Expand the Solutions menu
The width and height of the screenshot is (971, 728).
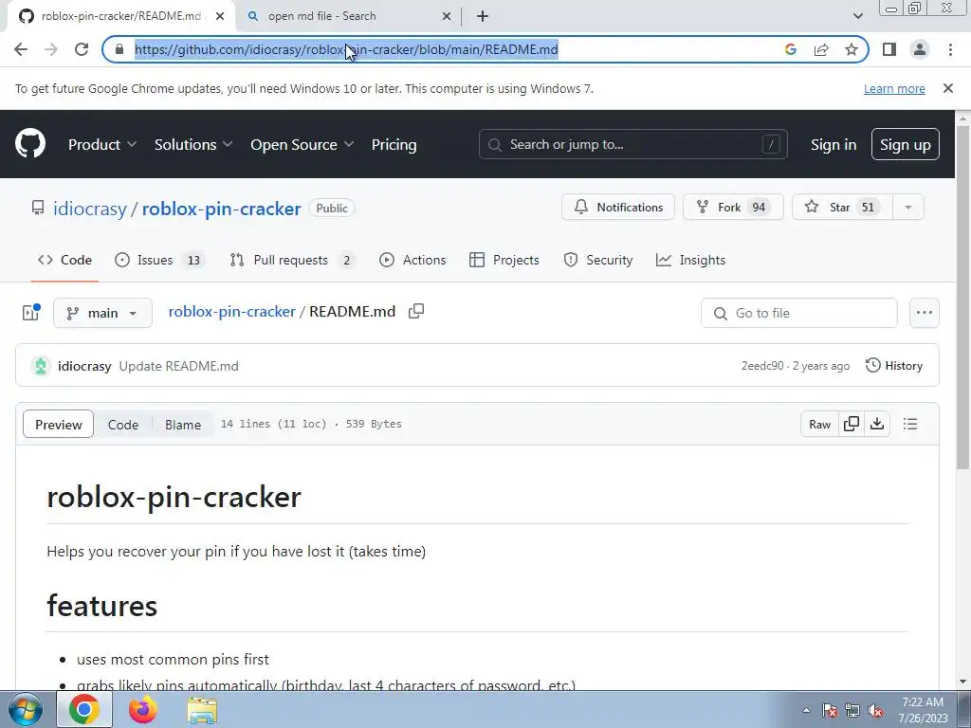tap(193, 144)
